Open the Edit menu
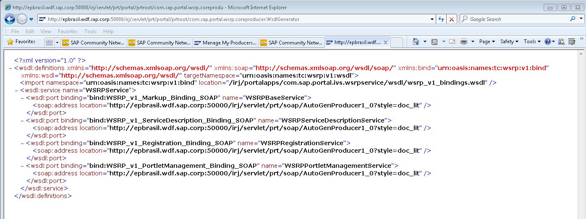586x219 pixels. (x=30, y=31)
